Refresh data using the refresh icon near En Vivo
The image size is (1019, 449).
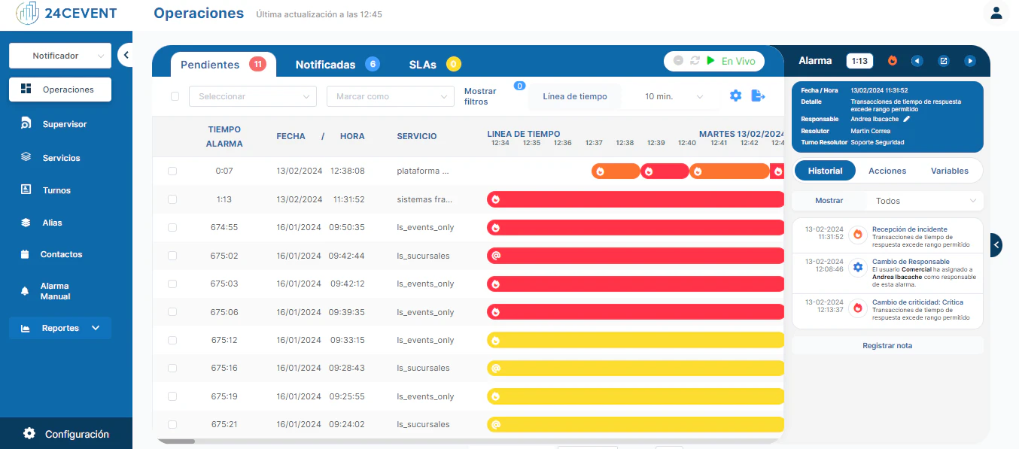695,61
